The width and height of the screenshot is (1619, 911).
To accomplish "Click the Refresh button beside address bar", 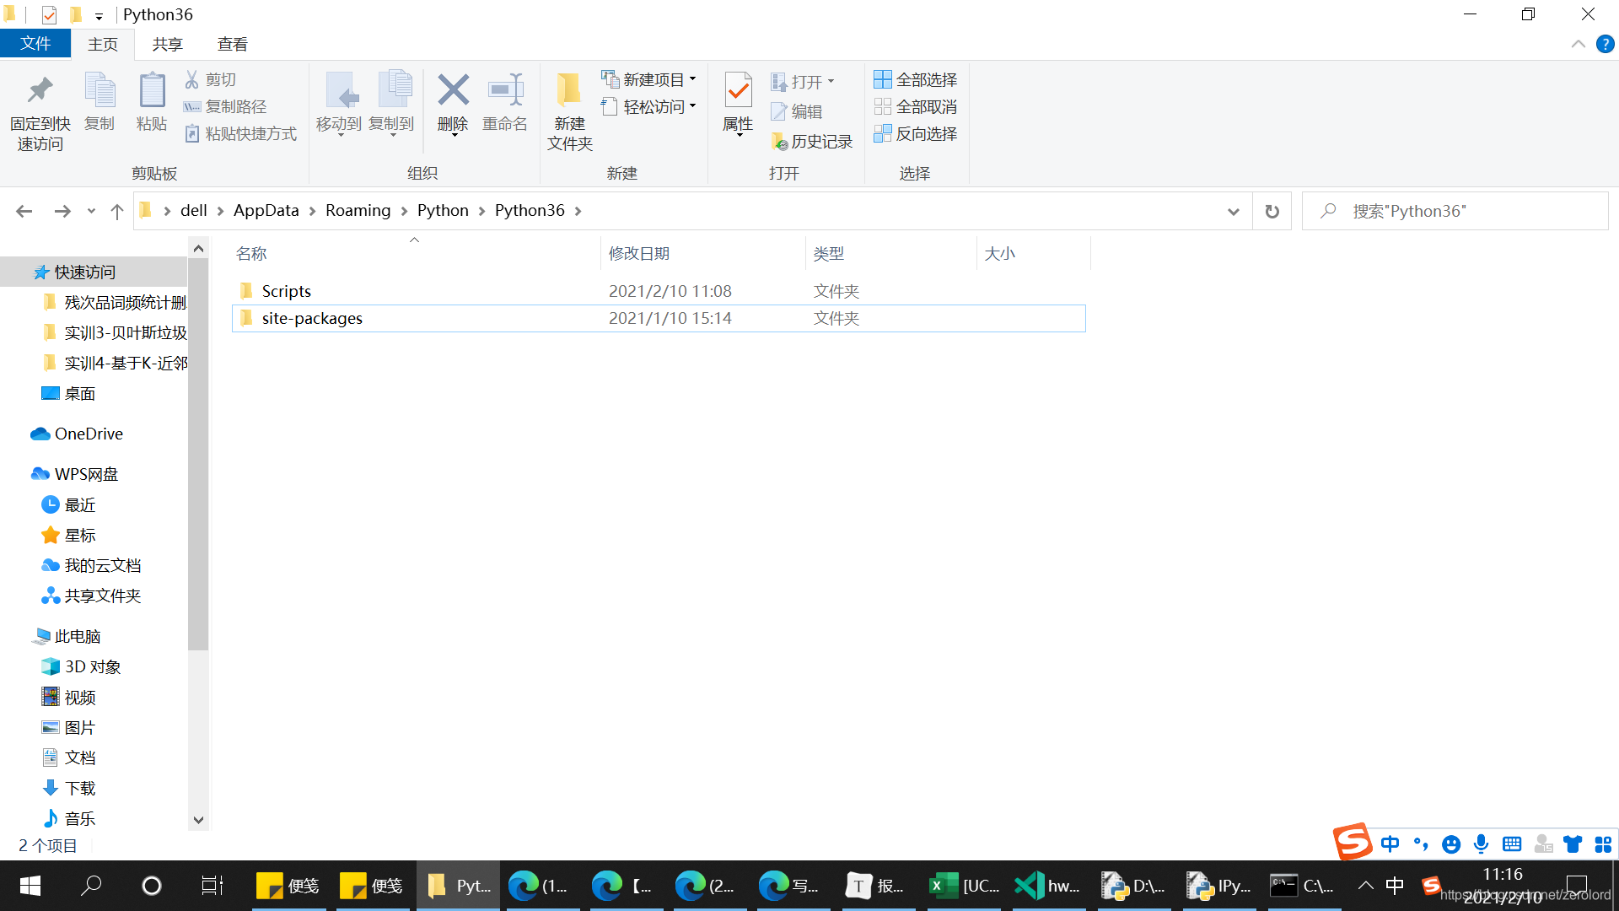I will coord(1272,211).
